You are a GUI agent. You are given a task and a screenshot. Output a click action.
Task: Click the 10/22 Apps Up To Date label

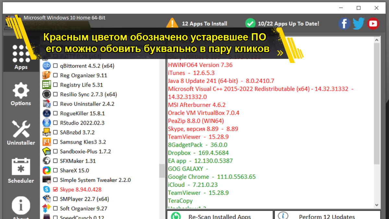[x=289, y=24]
